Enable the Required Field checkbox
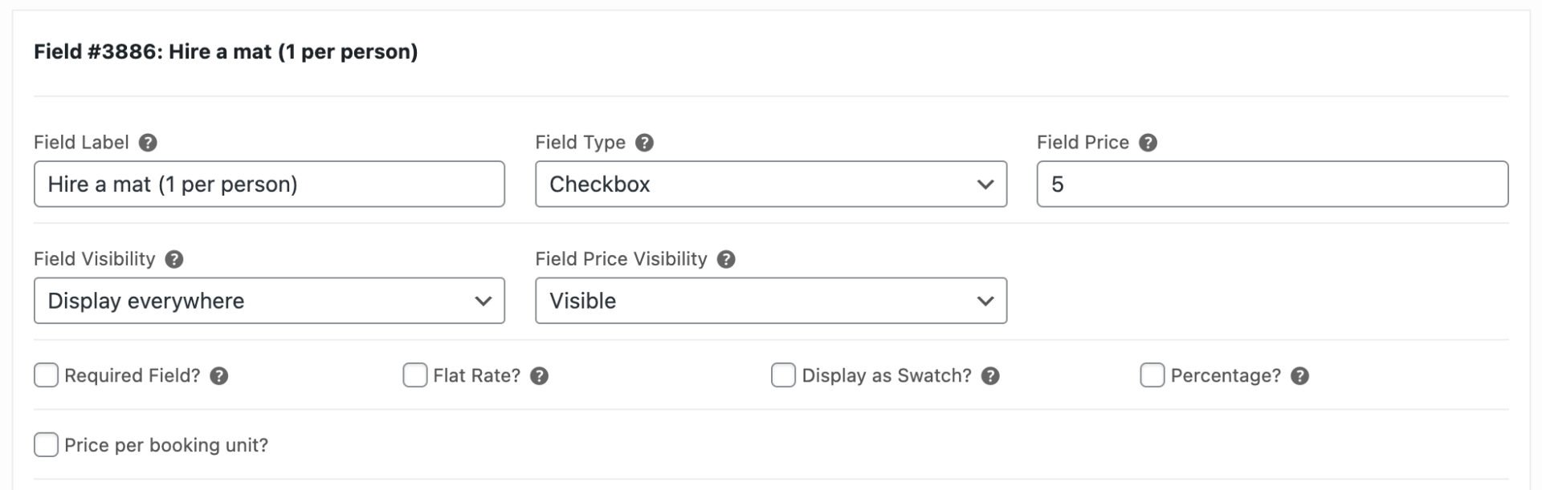The width and height of the screenshot is (1542, 490). tap(47, 375)
